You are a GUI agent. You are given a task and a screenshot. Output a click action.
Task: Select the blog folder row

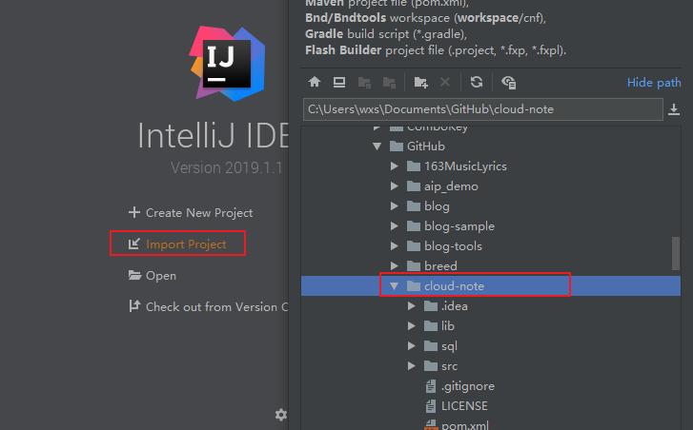point(491,205)
